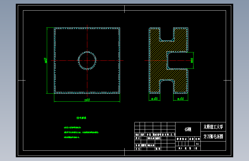Select the first technical requirement line

73,127
